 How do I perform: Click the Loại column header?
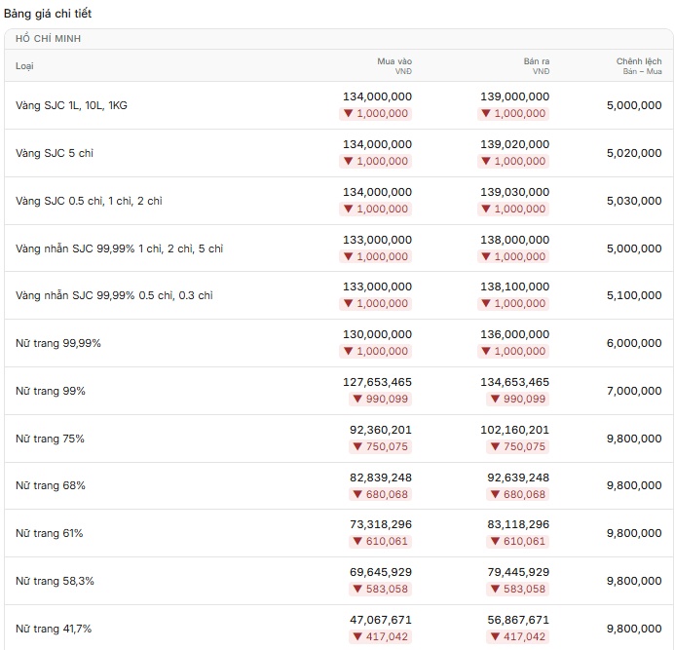pyautogui.click(x=24, y=66)
